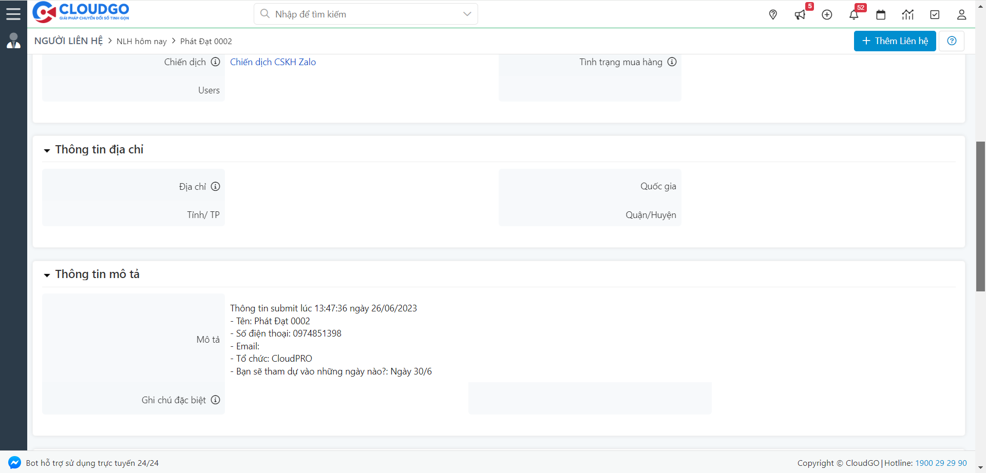Open the reports chart icon
Viewport: 986px width, 473px height.
[x=908, y=15]
